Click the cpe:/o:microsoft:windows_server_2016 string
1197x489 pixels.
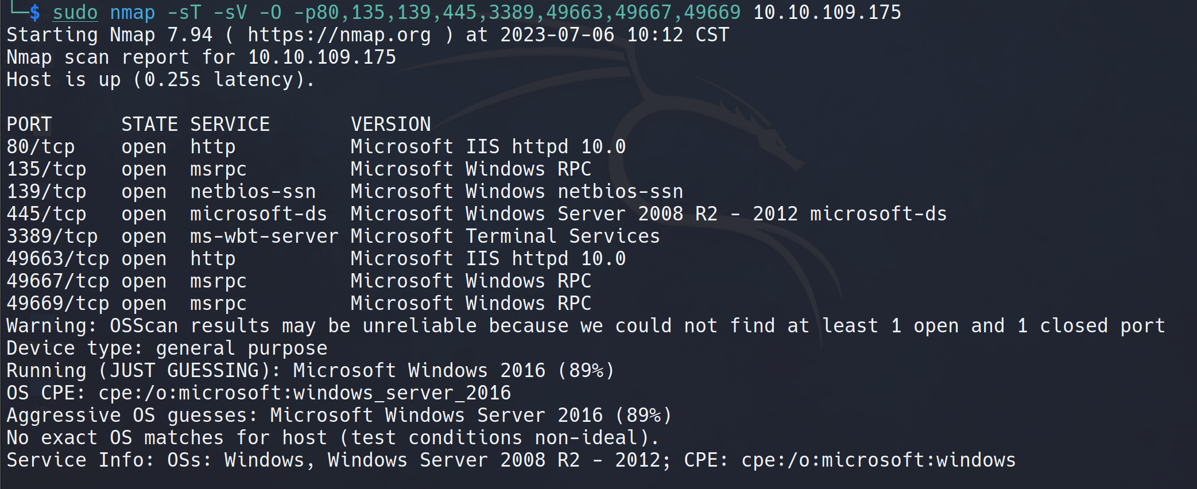click(x=304, y=393)
